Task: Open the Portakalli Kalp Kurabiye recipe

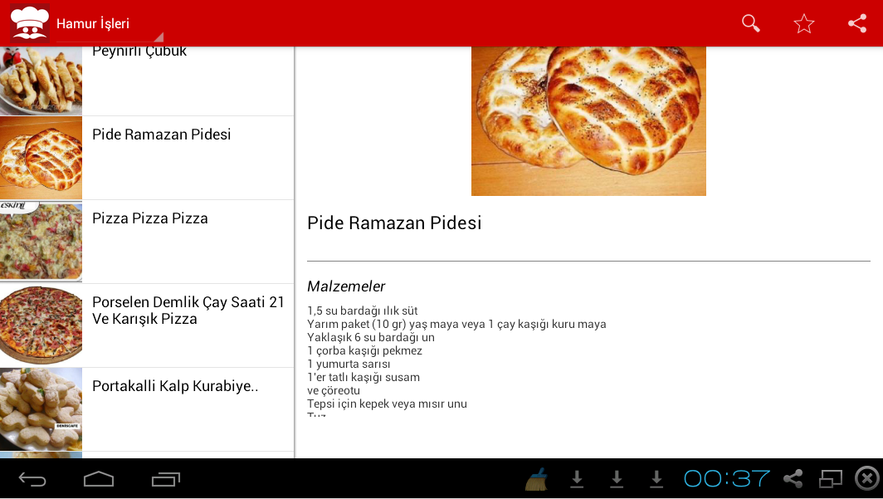Action: coord(147,409)
